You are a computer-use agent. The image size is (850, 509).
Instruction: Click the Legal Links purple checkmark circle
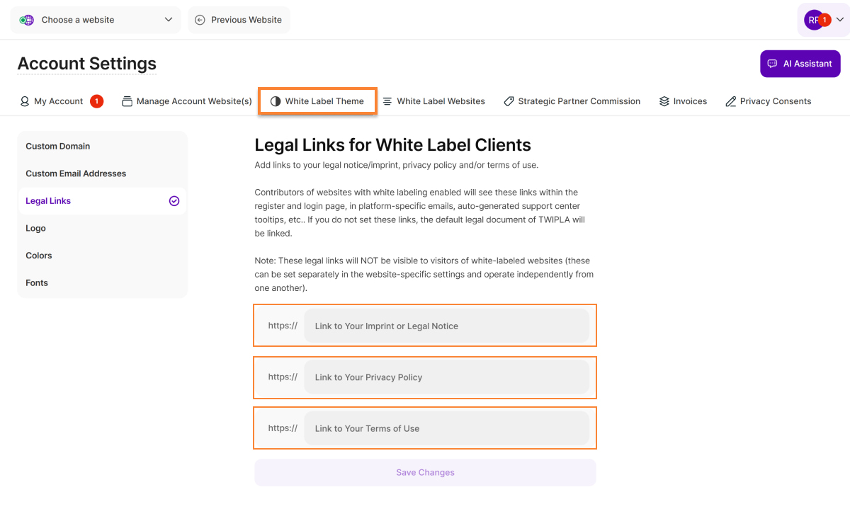[174, 201]
